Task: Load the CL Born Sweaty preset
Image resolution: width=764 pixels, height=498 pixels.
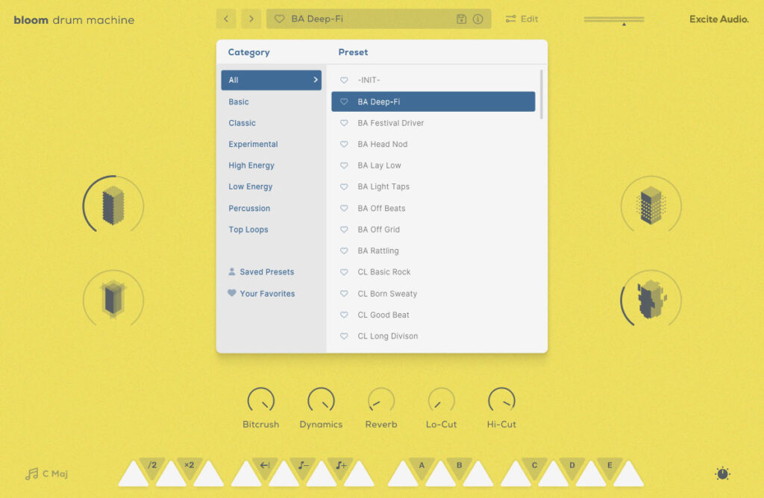Action: pos(433,294)
